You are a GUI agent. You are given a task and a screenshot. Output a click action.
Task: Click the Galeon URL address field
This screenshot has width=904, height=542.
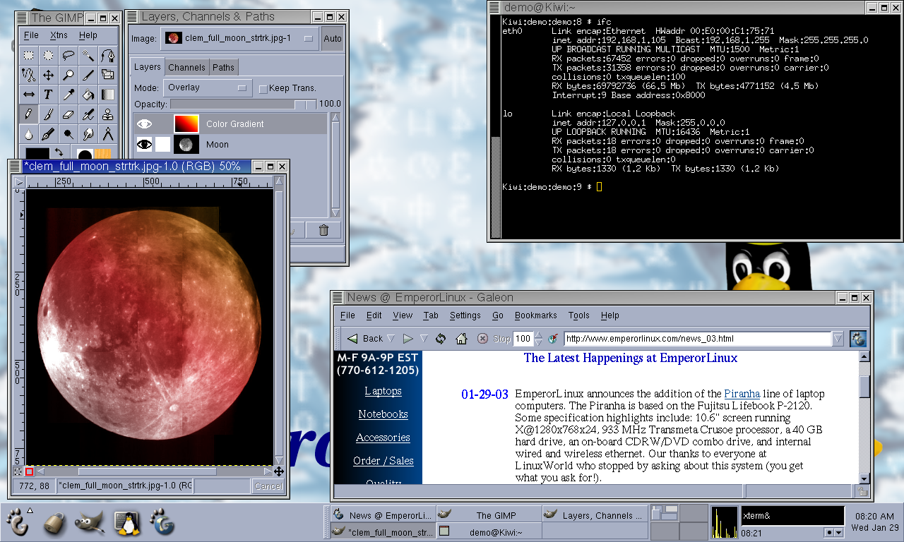[698, 339]
